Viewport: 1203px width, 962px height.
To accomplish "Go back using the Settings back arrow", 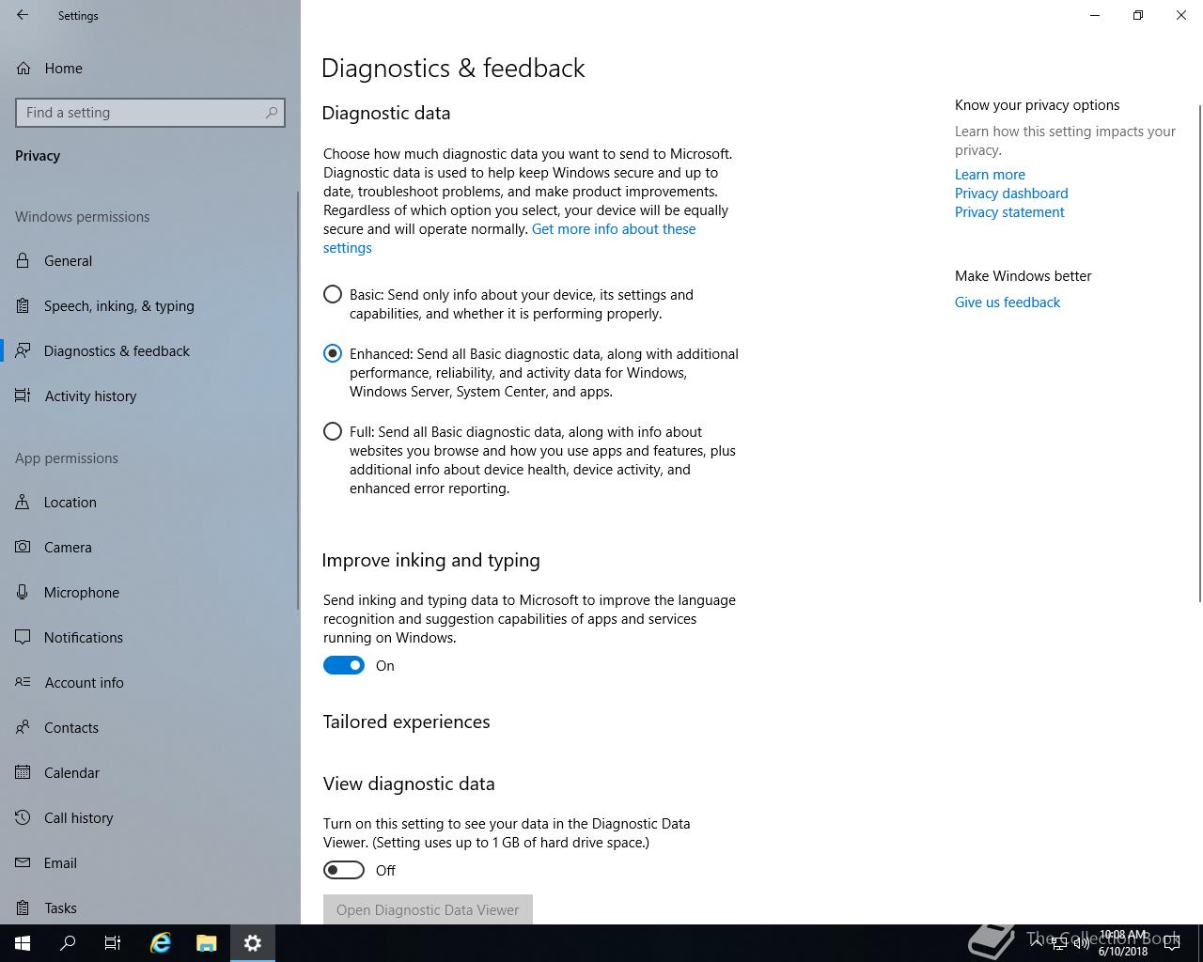I will coord(23,15).
